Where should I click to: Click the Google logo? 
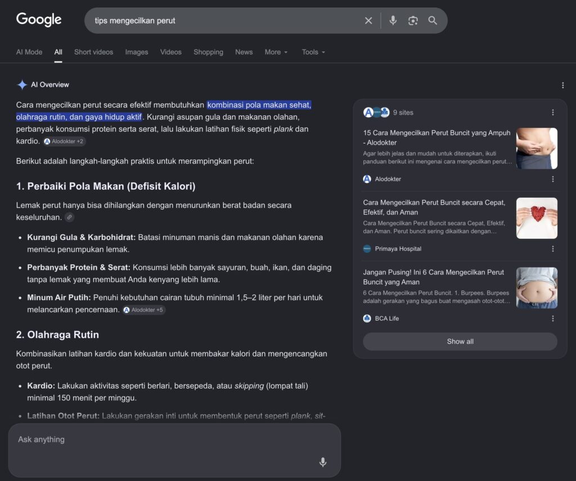click(39, 20)
